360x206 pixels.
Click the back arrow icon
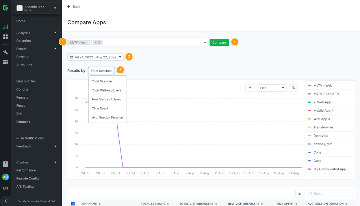click(x=69, y=6)
